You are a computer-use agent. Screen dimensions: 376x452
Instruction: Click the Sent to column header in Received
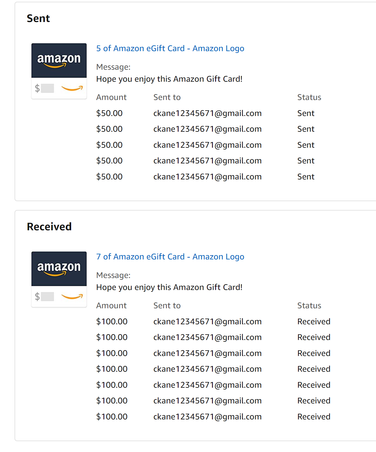(x=167, y=306)
